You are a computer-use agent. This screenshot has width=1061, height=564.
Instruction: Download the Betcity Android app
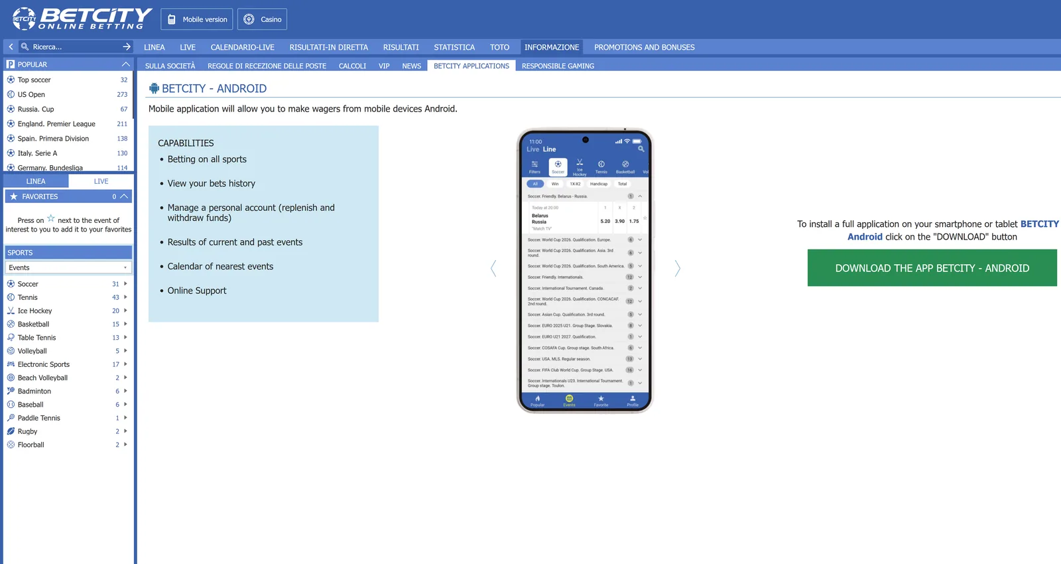coord(932,268)
